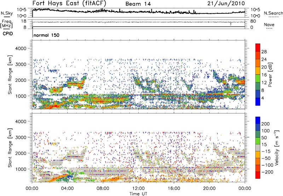283x196 pixels.
Task: Click the 'normal 150' CPID text
Action: point(46,35)
